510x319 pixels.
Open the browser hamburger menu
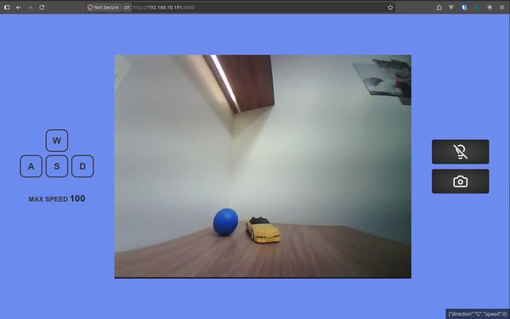click(x=501, y=7)
